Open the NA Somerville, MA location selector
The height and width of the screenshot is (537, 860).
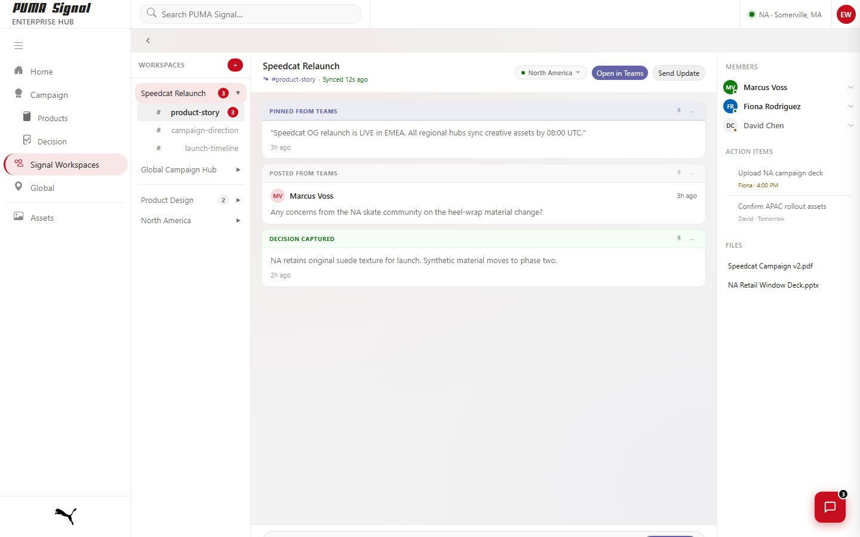[785, 14]
